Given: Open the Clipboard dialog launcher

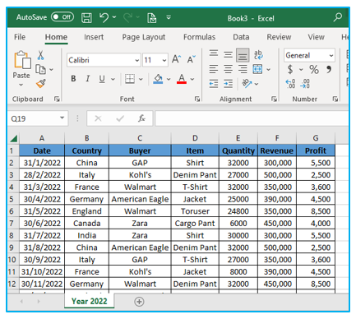Looking at the screenshot, I should tap(57, 99).
